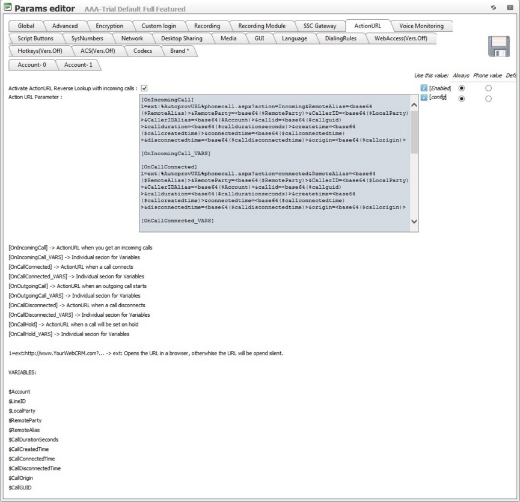Click the floppy disk save icon
This screenshot has height=502, width=520.
point(498,47)
